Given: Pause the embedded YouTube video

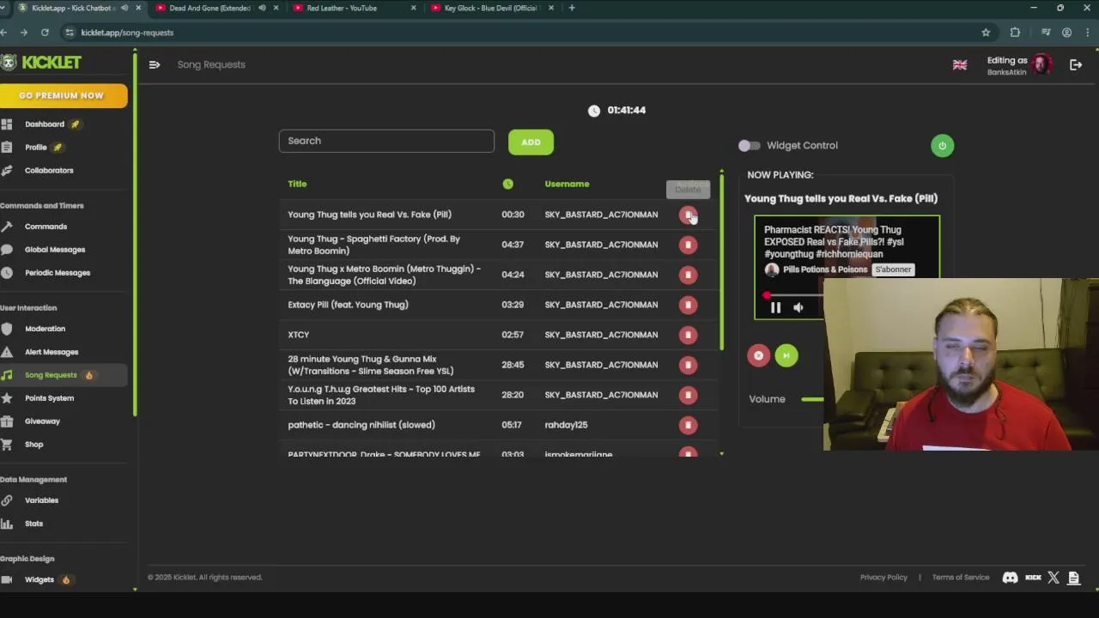Looking at the screenshot, I should [x=775, y=307].
